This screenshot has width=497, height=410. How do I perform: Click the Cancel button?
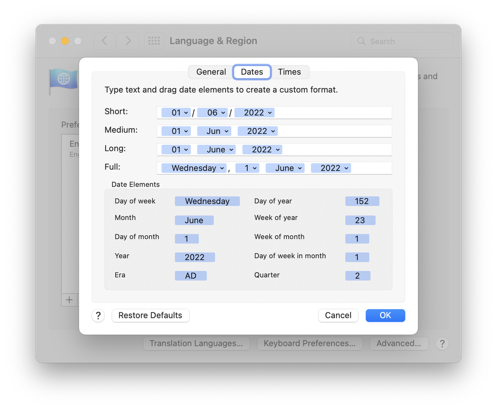(338, 315)
